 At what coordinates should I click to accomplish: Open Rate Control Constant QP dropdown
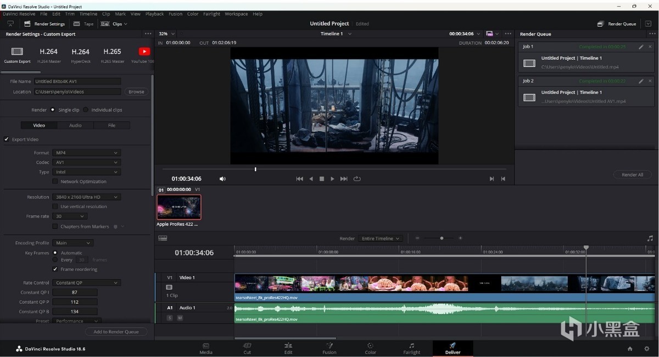87,283
